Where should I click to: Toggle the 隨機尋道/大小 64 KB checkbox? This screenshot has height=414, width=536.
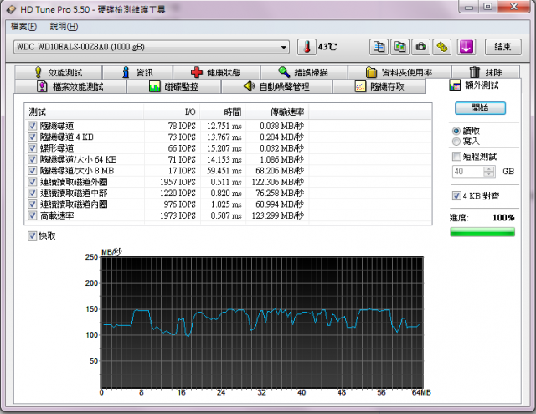pos(32,159)
